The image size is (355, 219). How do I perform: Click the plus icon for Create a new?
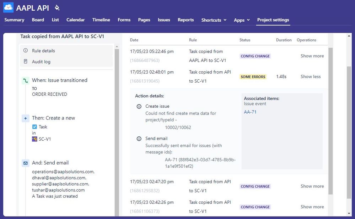click(26, 118)
